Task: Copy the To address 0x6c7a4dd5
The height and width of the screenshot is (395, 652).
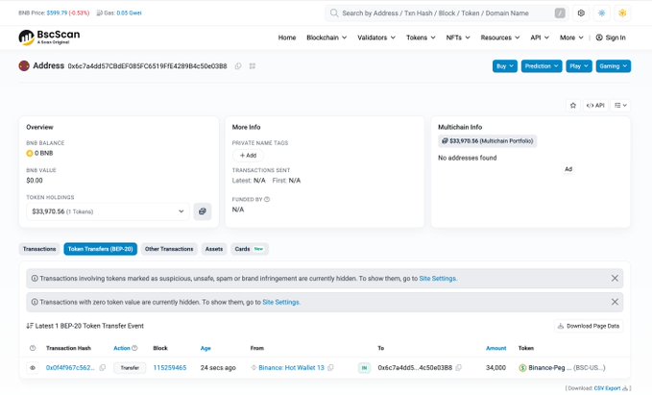Action: (x=459, y=368)
